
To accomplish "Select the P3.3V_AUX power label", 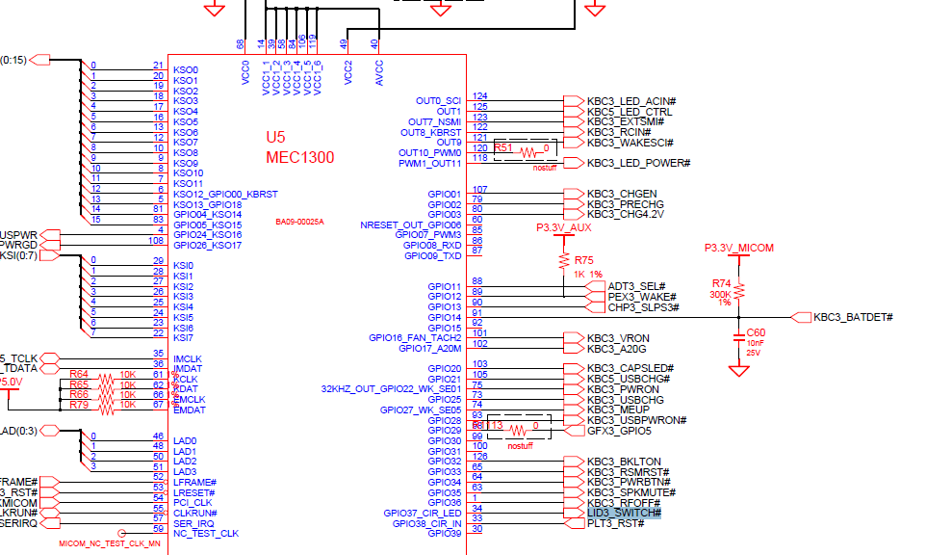I will click(x=563, y=227).
